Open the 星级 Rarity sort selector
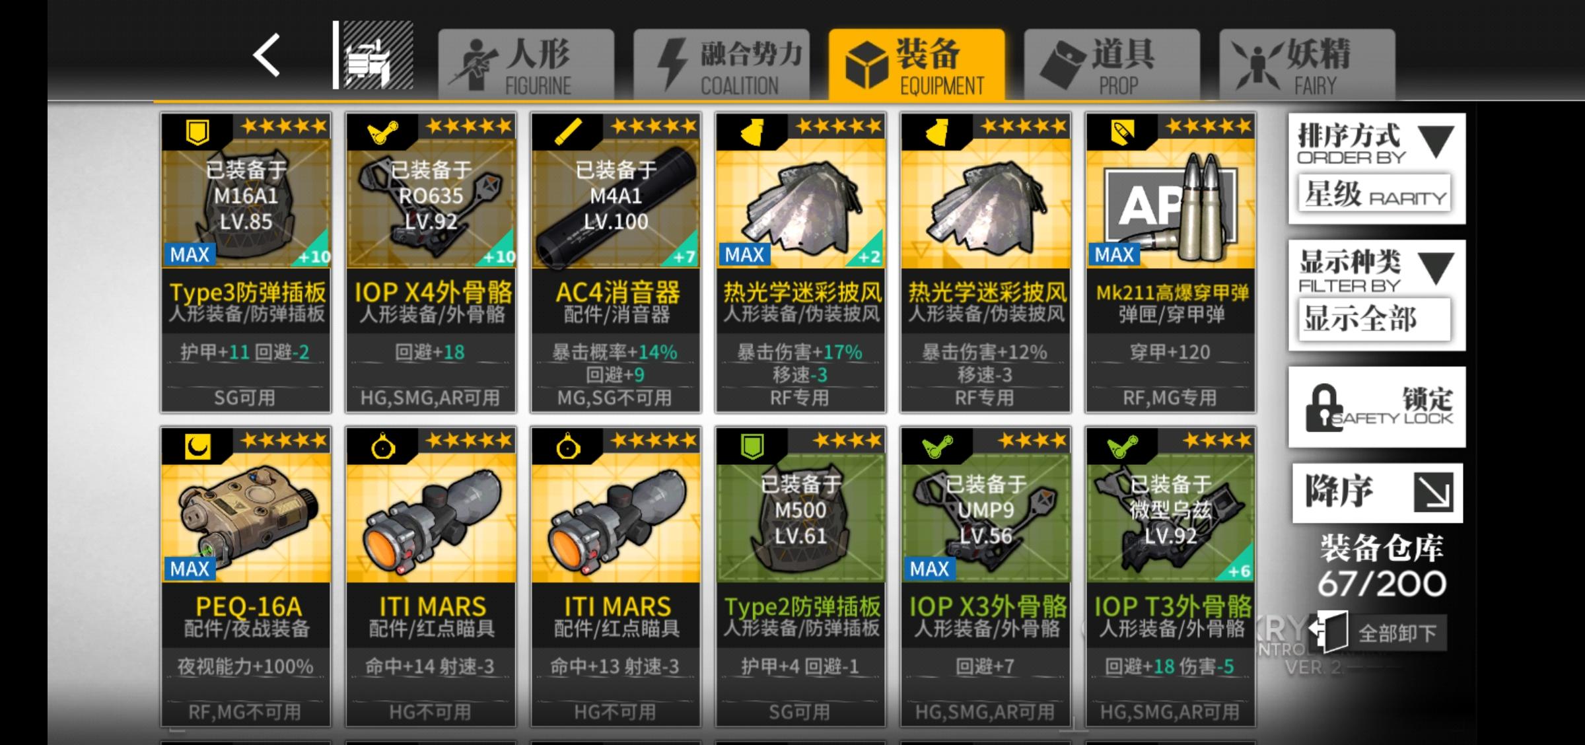Screen dimensions: 1585x745 coord(1374,194)
